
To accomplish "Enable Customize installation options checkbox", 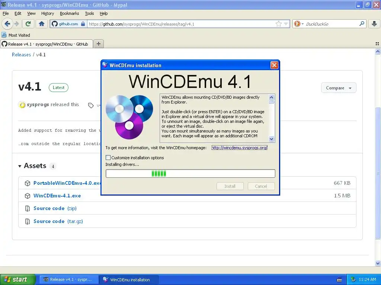I will 108,157.
